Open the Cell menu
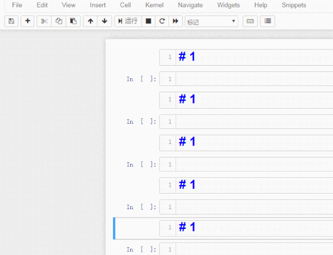Viewport: 333px width, 255px height. (125, 5)
